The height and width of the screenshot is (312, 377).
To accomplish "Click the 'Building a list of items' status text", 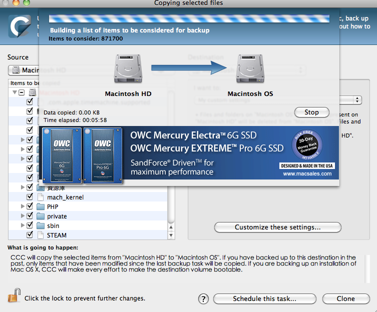I will coord(130,30).
